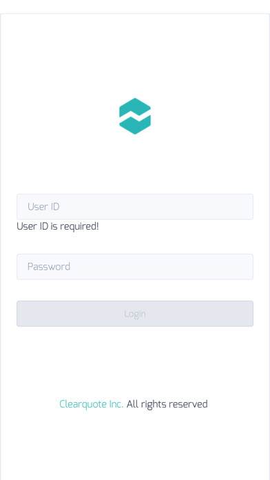Screen dimensions: 270x480
Task: Click the left edge of the Login button
Action: tap(21, 314)
